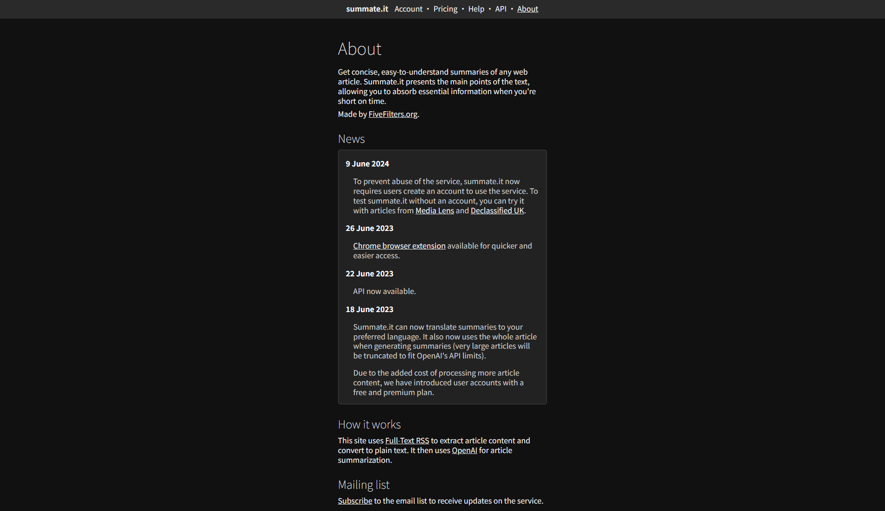885x511 pixels.
Task: Click the summate.it site logo
Action: point(367,9)
